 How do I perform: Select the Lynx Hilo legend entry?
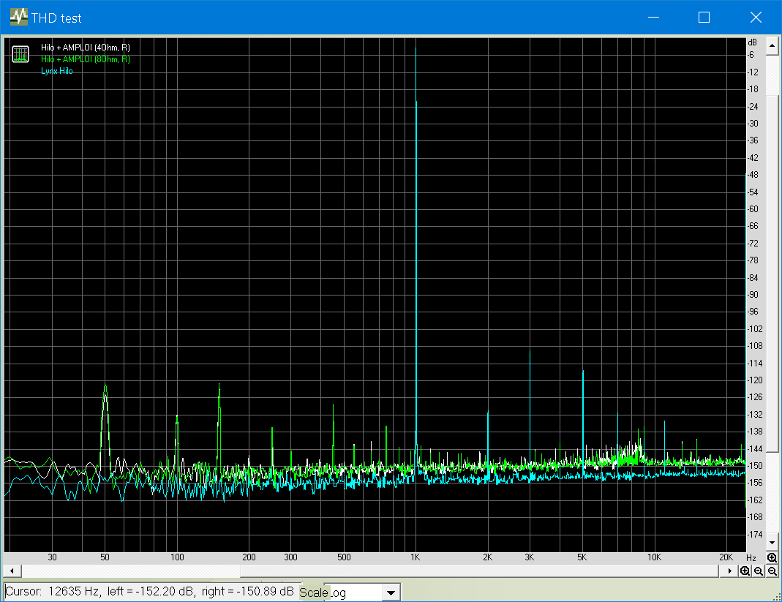pyautogui.click(x=57, y=71)
